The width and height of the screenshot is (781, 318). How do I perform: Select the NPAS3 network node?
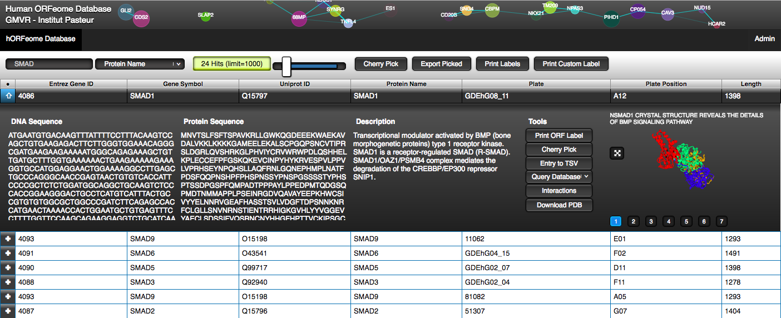[575, 9]
